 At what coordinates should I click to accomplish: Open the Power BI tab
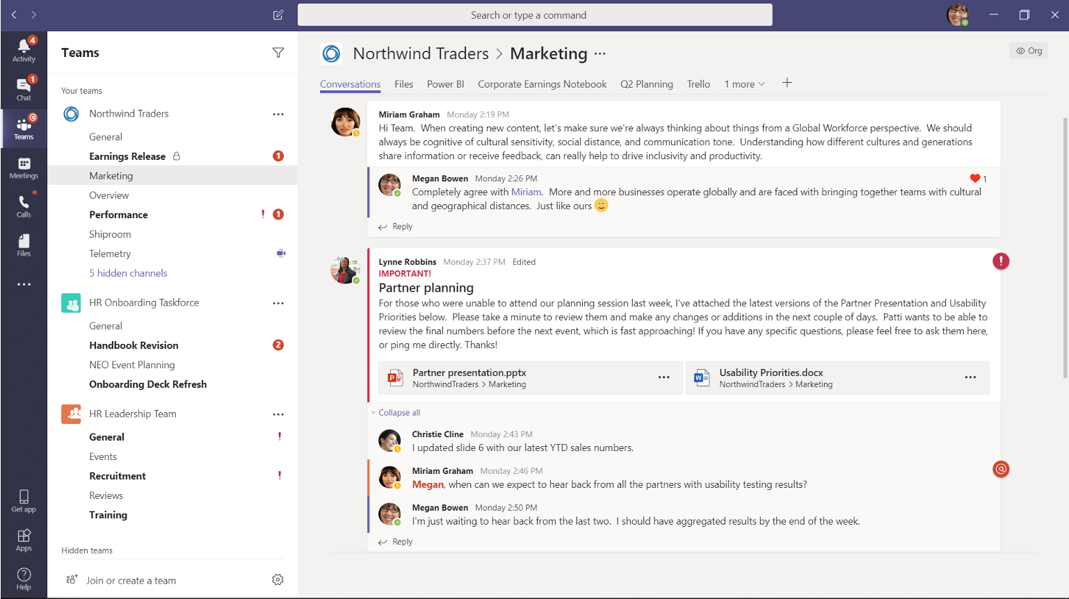(x=445, y=84)
